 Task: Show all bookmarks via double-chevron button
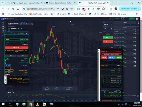click(137, 14)
